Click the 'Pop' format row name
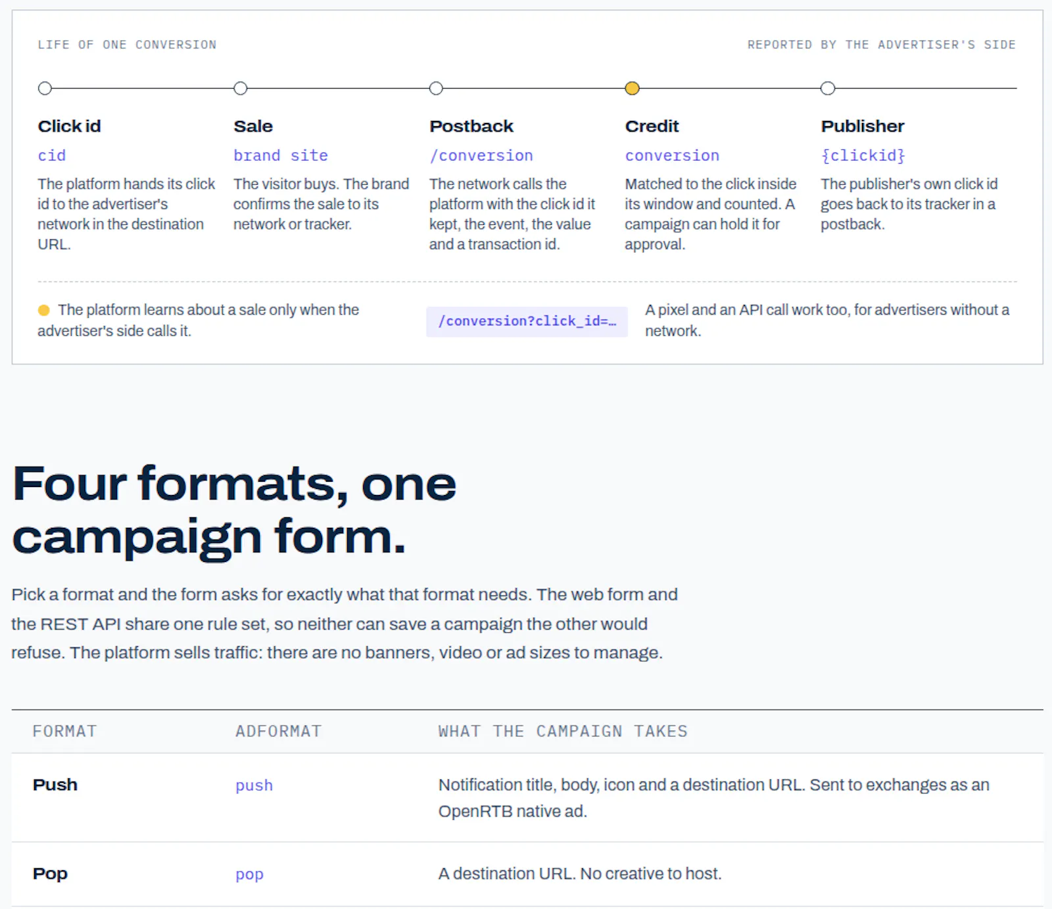 (50, 874)
